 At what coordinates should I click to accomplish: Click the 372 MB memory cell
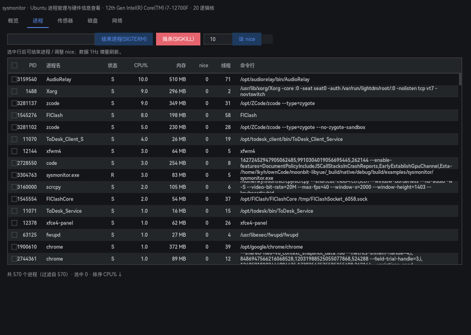[178, 247]
